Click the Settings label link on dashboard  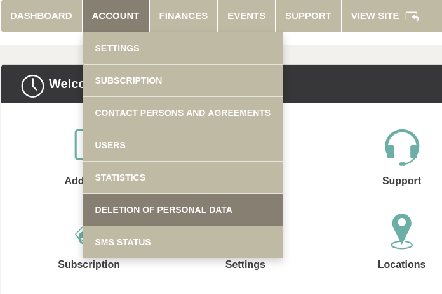[x=245, y=264]
